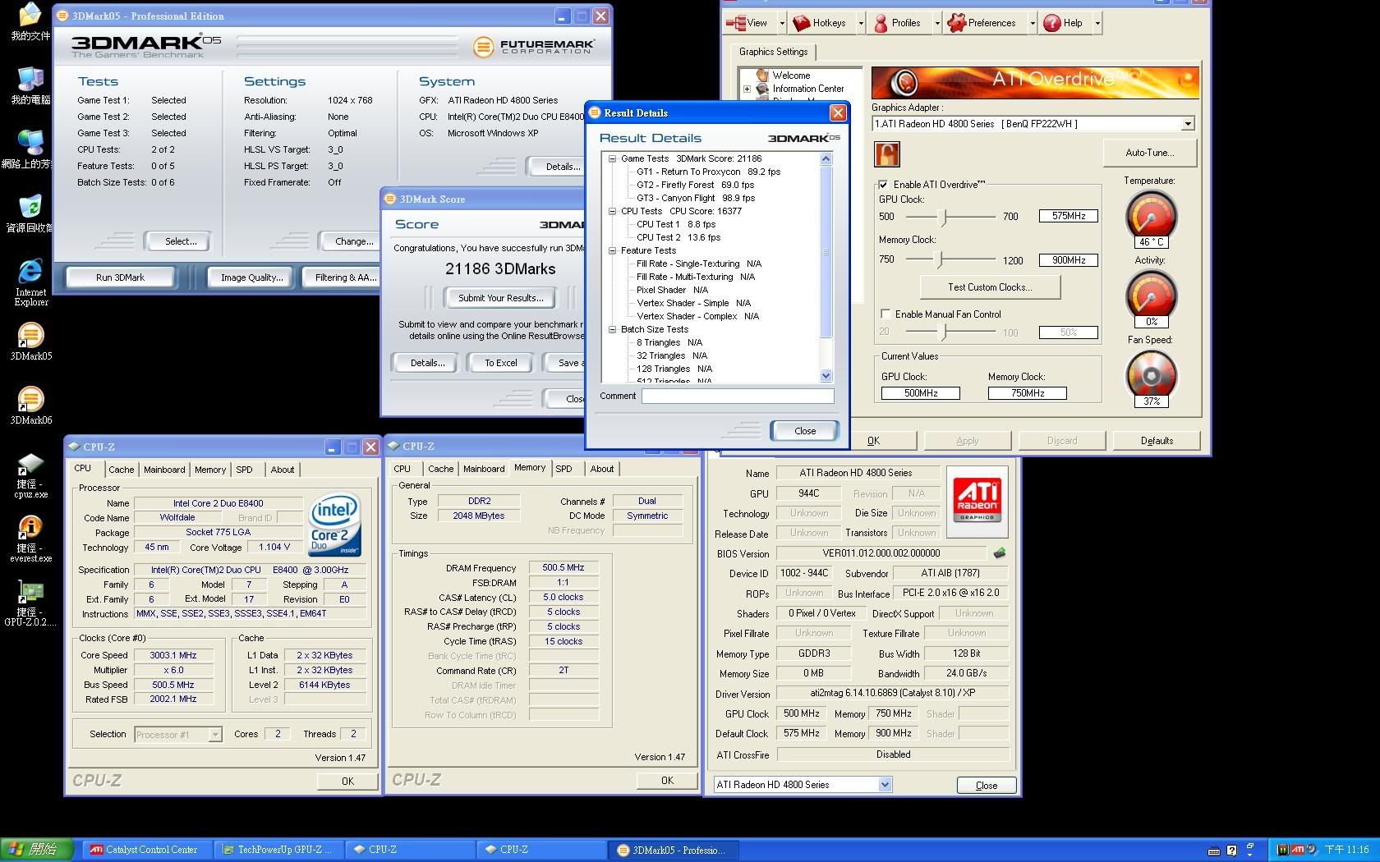Click Close in Result Details dialog
Image resolution: width=1380 pixels, height=862 pixels.
804,431
